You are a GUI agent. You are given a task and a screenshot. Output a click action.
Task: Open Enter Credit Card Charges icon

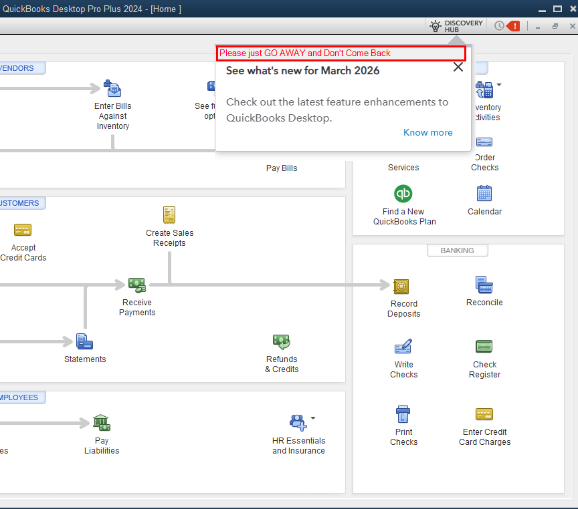tap(484, 414)
